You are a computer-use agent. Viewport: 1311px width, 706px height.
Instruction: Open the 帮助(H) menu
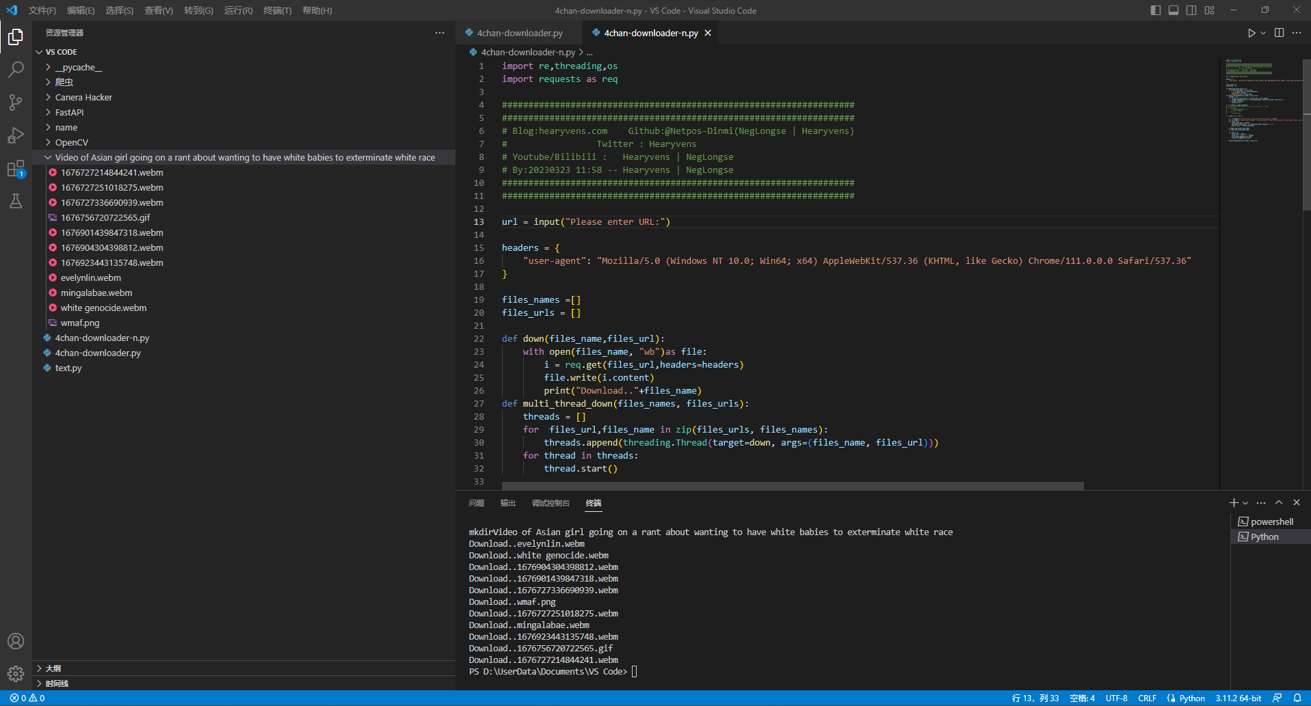(317, 10)
